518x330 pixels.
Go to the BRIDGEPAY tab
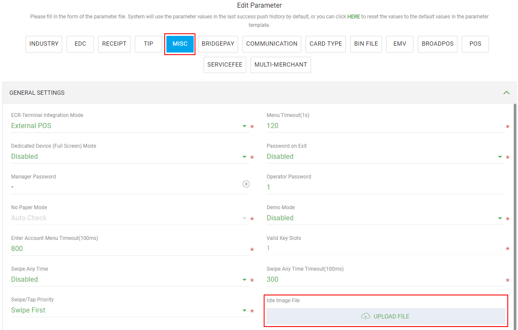tap(218, 44)
